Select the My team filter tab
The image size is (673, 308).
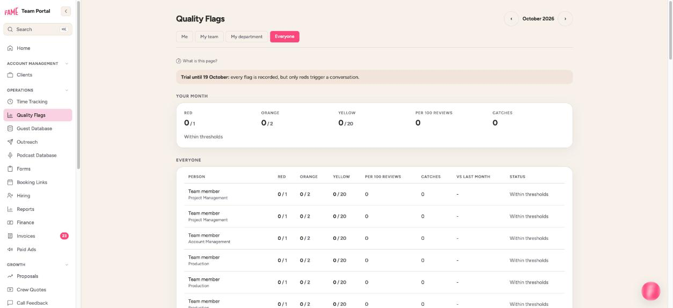(x=209, y=36)
